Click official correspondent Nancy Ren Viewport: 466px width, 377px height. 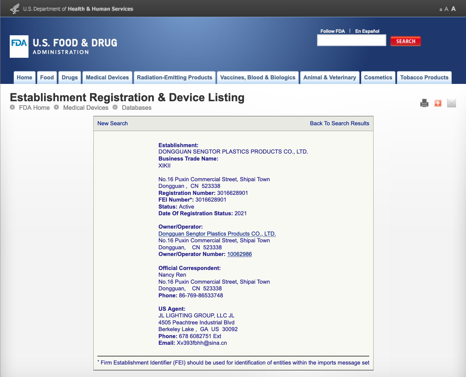coord(172,275)
